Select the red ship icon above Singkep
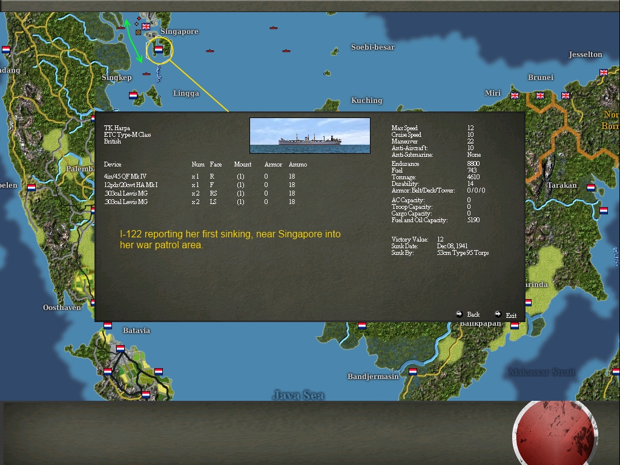Image resolution: width=620 pixels, height=465 pixels. [x=147, y=73]
